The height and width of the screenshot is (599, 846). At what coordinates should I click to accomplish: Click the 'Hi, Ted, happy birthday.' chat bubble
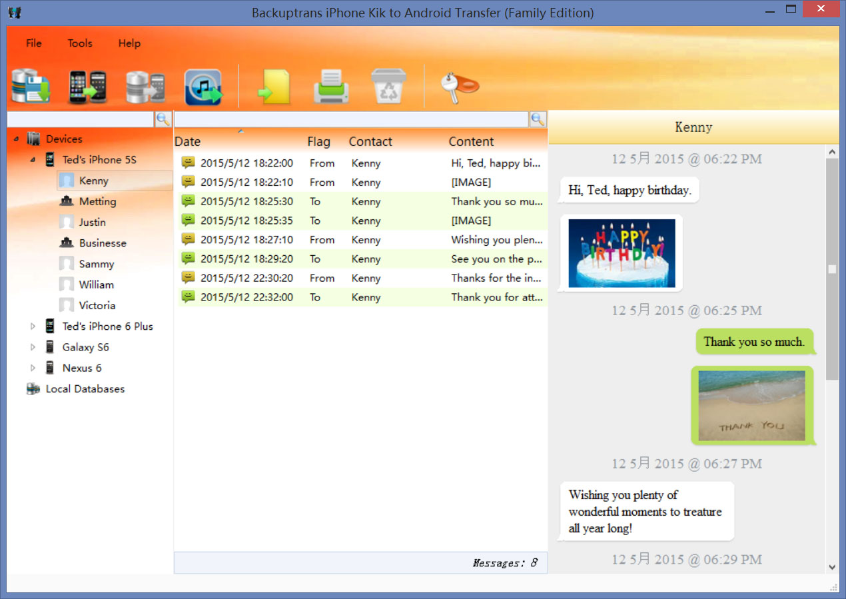click(630, 190)
